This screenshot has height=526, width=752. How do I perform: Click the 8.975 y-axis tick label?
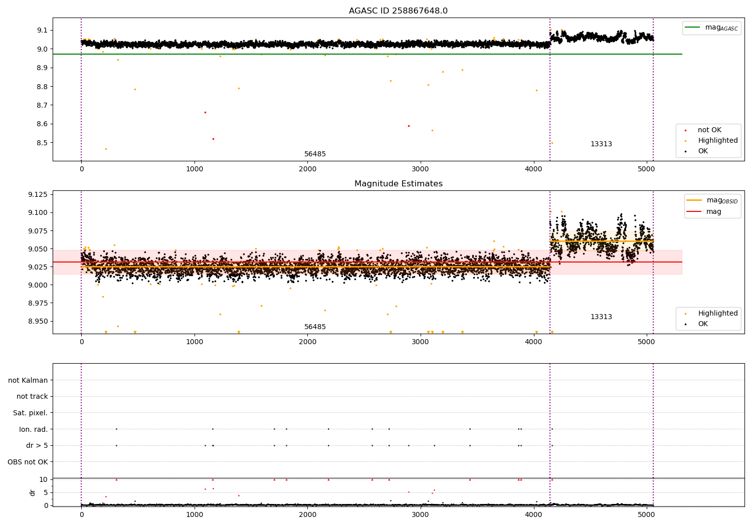coord(38,304)
